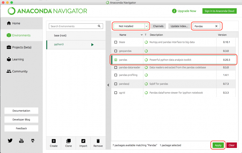Click the Learning book icon
The width and height of the screenshot is (242, 153).
click(x=9, y=59)
